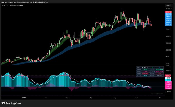Click the STRETCH label in indicator table

point(139,71)
